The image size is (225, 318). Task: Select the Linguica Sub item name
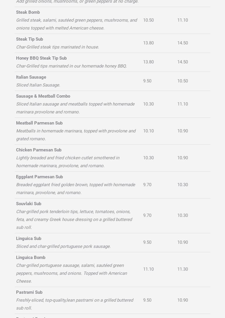[29, 238]
